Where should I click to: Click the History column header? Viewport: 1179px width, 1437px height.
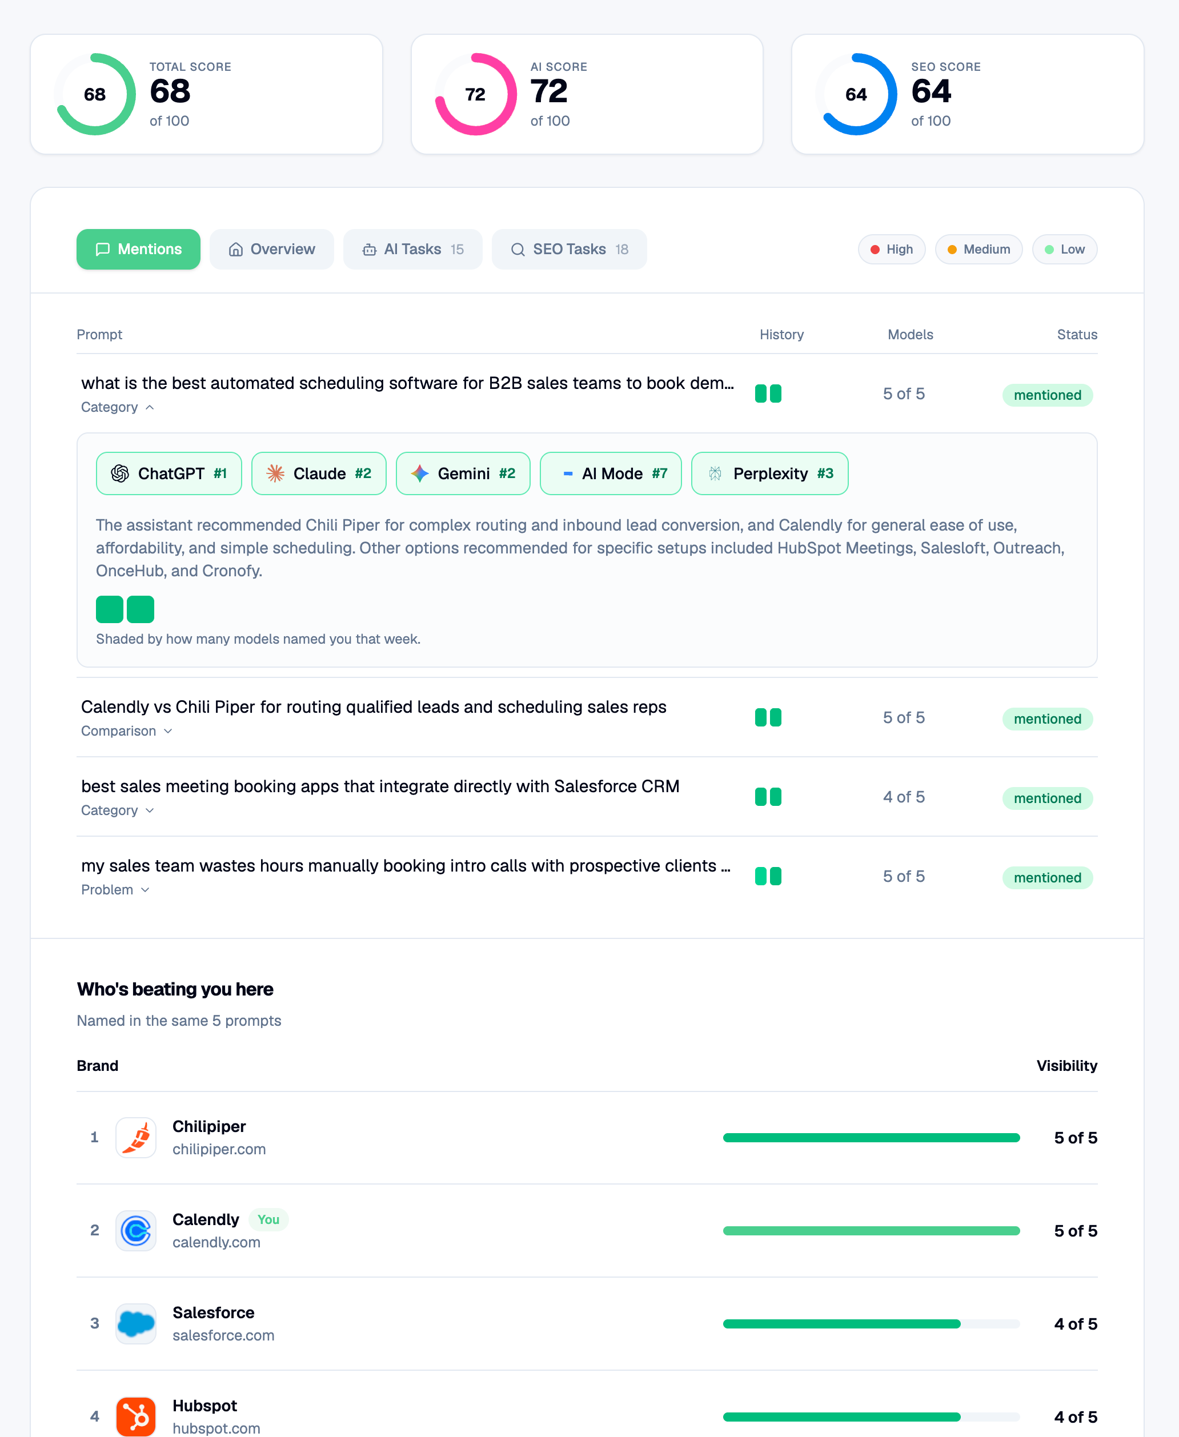[781, 335]
